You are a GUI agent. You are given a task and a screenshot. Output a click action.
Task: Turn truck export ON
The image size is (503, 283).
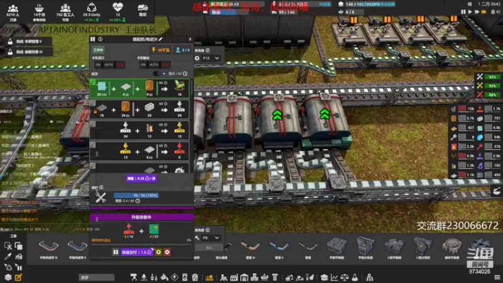pos(143,65)
